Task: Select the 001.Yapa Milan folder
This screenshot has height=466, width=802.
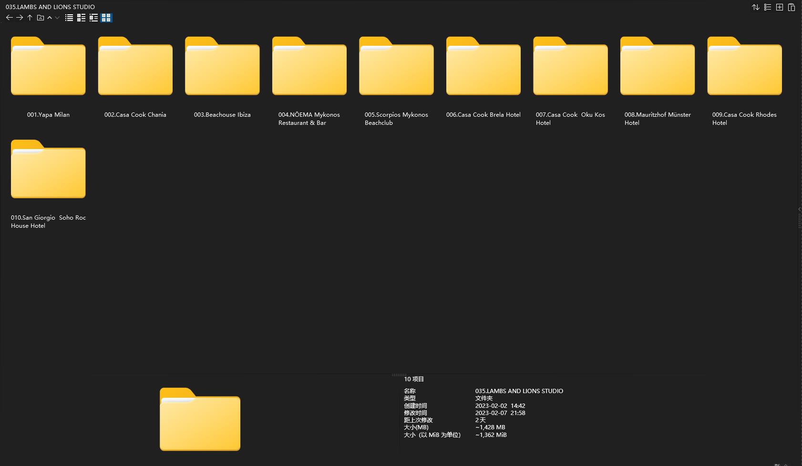Action: (x=48, y=67)
